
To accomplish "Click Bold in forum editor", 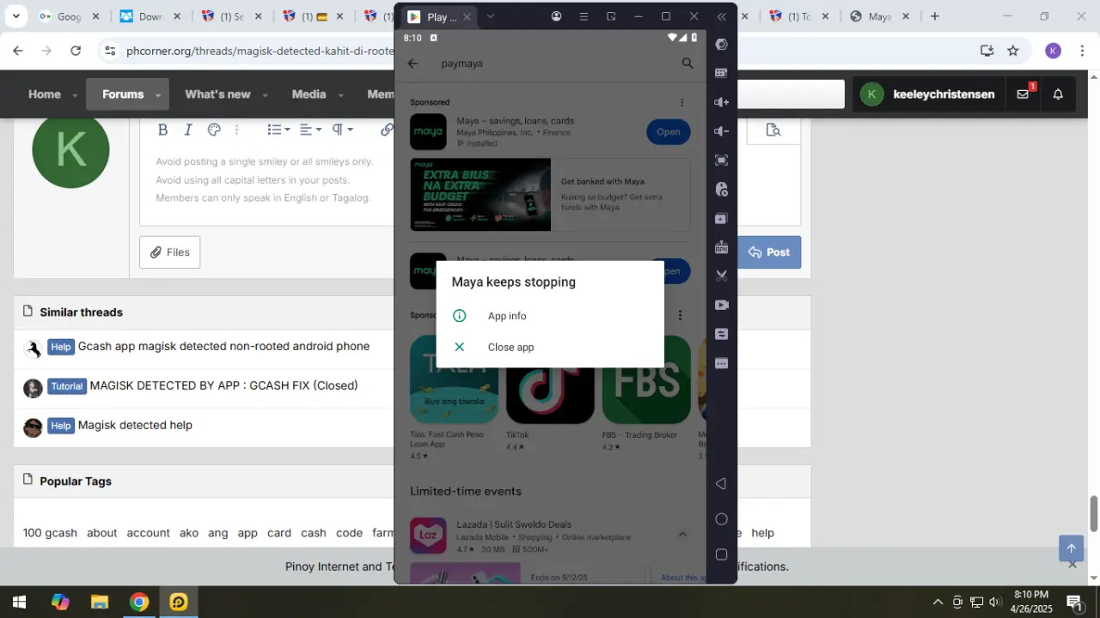I will coord(162,130).
